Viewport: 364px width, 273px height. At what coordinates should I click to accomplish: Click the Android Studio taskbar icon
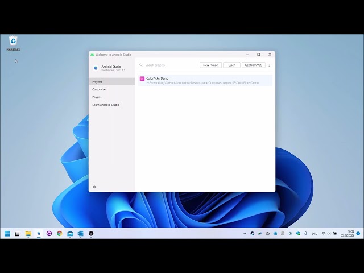39,234
